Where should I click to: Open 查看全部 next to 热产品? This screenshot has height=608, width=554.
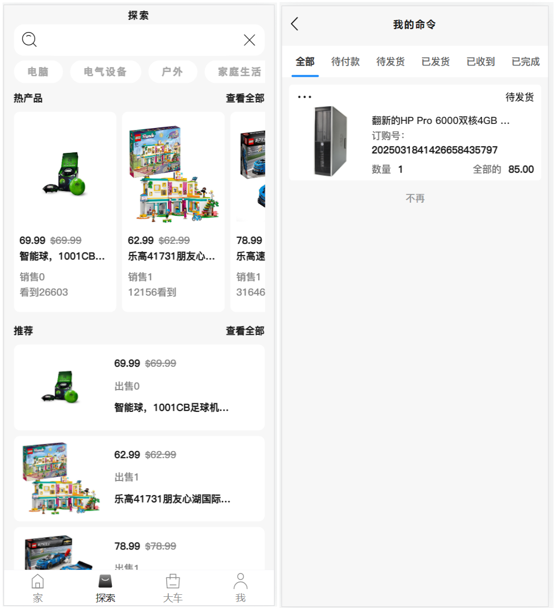[x=245, y=99]
